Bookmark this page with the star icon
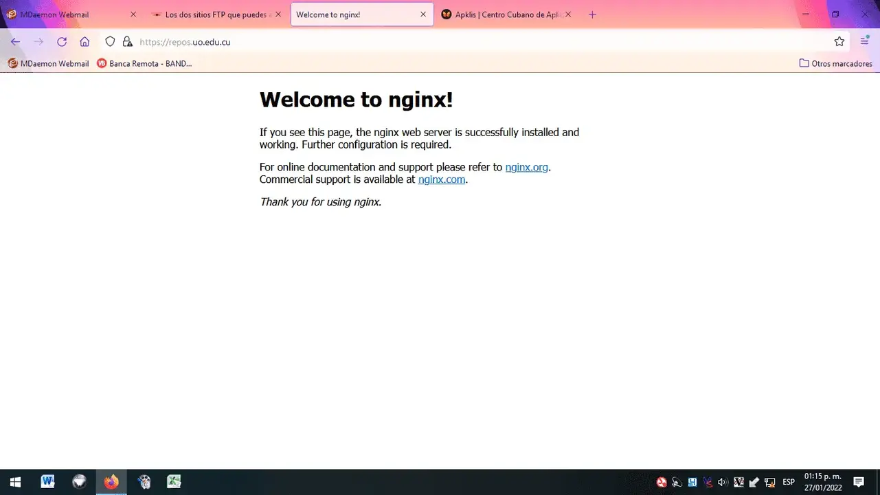 [x=839, y=42]
